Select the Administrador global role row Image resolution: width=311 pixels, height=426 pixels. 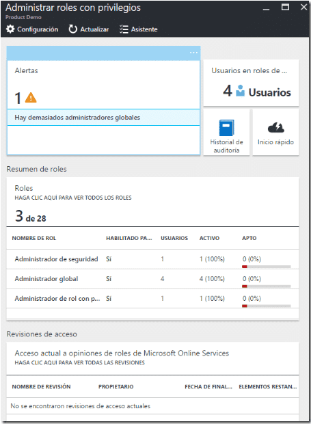tap(152, 279)
